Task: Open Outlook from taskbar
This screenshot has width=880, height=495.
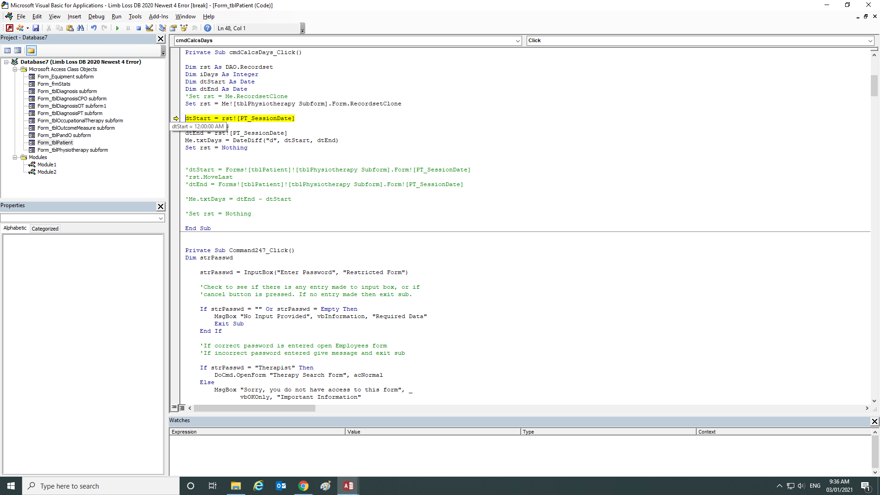Action: pos(281,486)
